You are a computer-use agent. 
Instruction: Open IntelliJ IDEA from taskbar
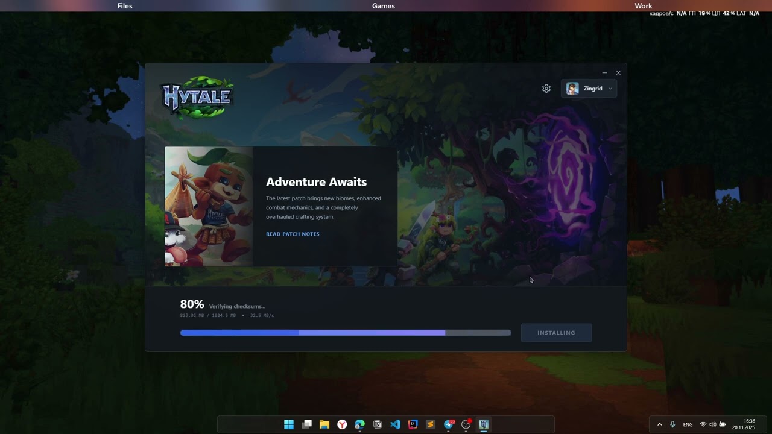point(413,424)
